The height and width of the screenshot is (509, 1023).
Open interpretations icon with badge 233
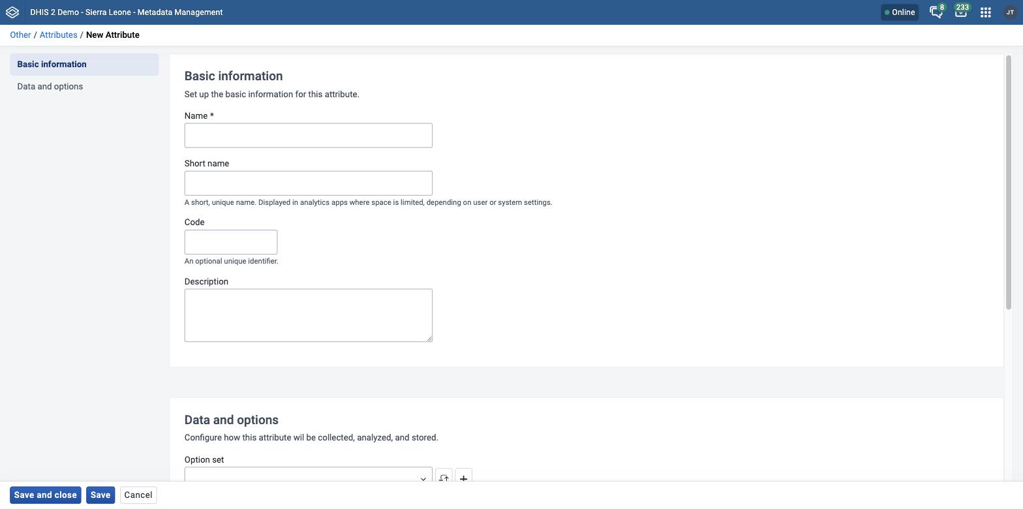click(x=961, y=12)
